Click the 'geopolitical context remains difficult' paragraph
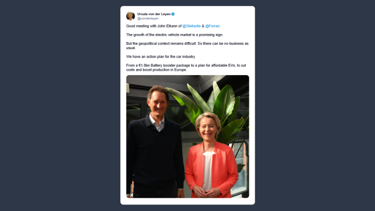This screenshot has width=375, height=211. click(187, 46)
